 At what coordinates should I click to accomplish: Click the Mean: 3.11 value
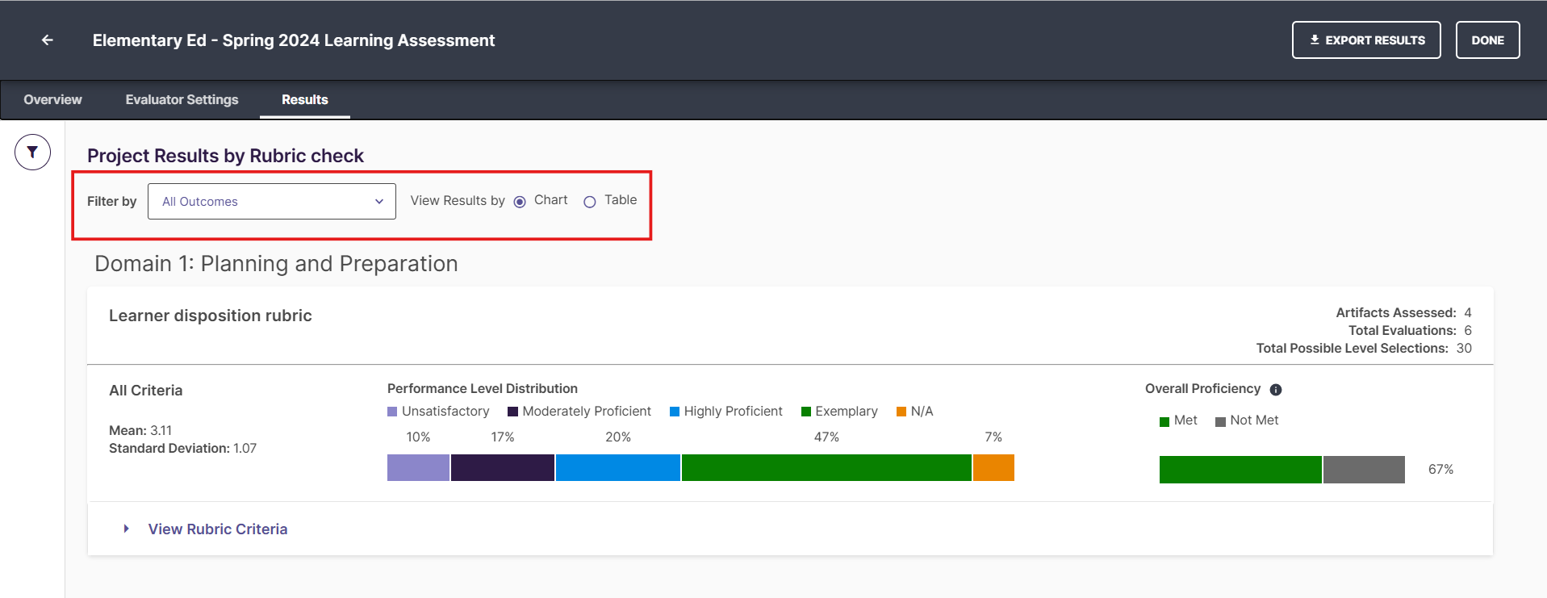click(x=140, y=430)
